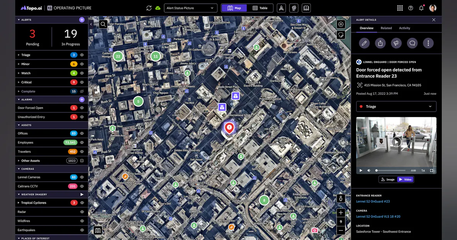This screenshot has height=240, width=457.
Task: Click the red alert pin on map
Action: click(x=229, y=128)
